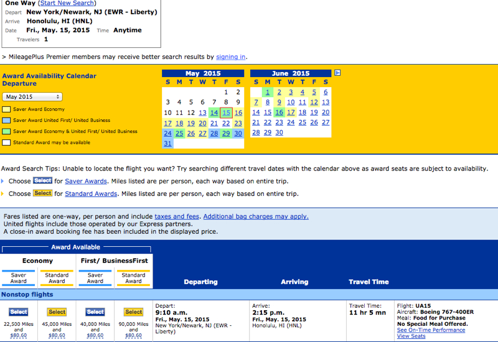This screenshot has height=342, width=498.
Task: Pick the highlighted May 15 date
Action: 226,113
